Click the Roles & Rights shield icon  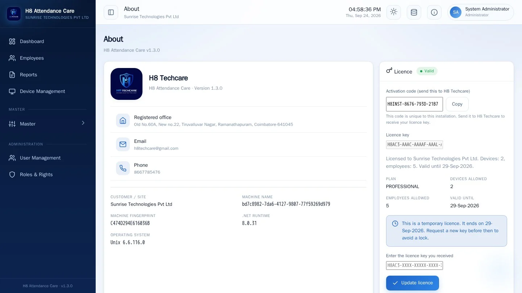tap(12, 174)
